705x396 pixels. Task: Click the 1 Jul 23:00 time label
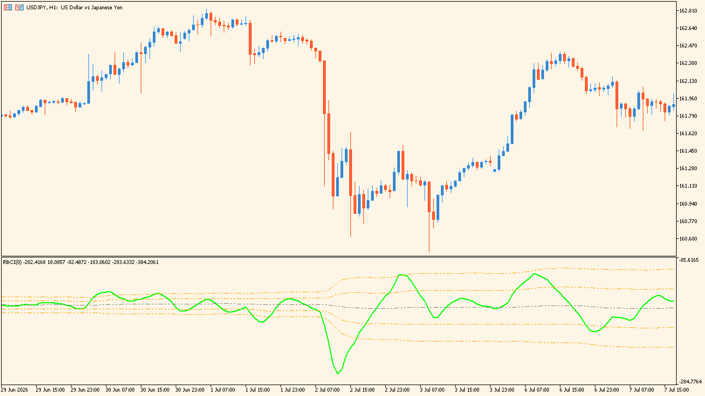(x=293, y=391)
